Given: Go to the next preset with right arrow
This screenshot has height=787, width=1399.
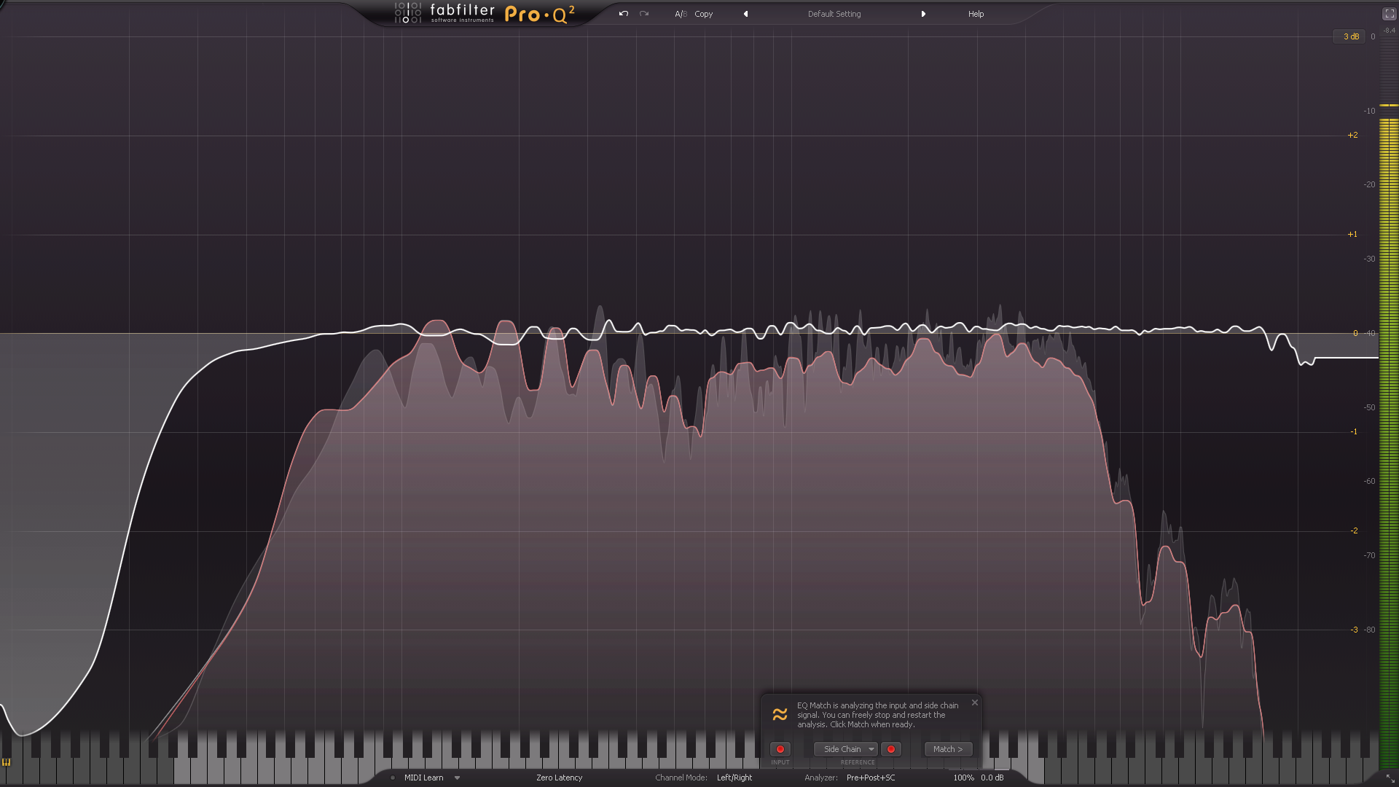Looking at the screenshot, I should [x=923, y=14].
